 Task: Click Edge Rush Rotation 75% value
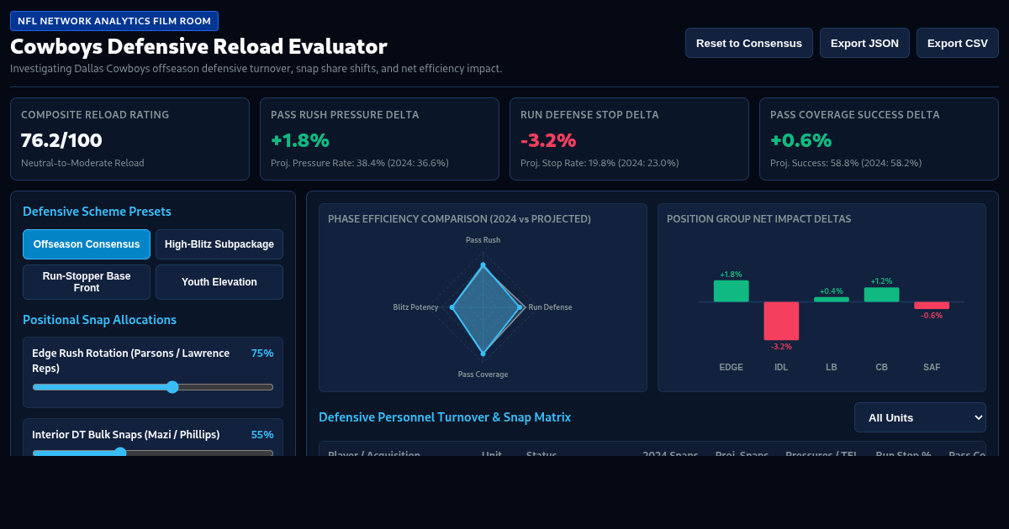point(262,354)
